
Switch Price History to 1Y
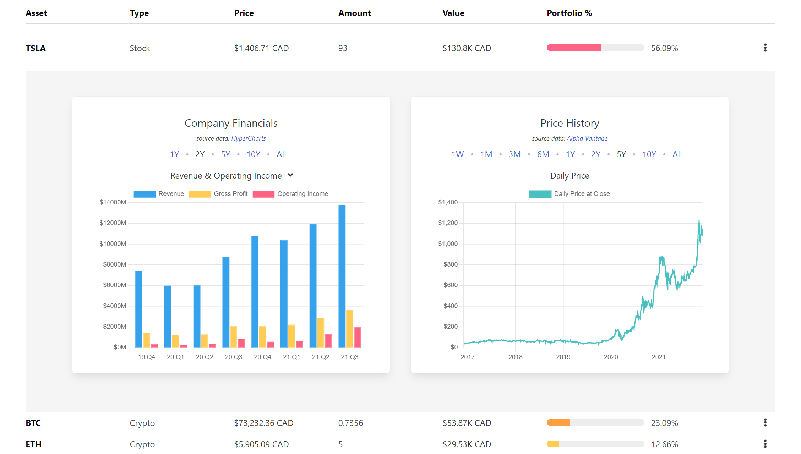[x=570, y=154]
